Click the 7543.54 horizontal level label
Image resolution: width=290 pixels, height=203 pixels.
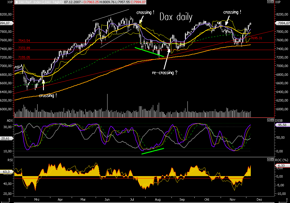[x=24, y=41]
